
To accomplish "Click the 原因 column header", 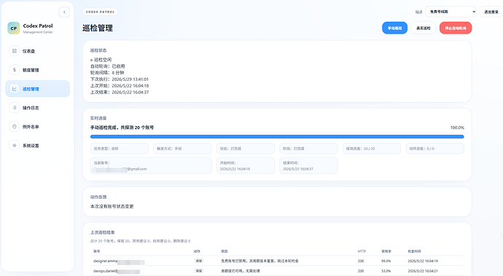I will pyautogui.click(x=225, y=251).
